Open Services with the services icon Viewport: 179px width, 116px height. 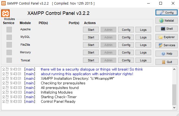[x=167, y=45]
